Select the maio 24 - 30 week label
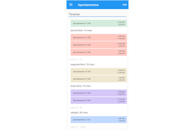The height and width of the screenshot is (130, 195). click(76, 108)
